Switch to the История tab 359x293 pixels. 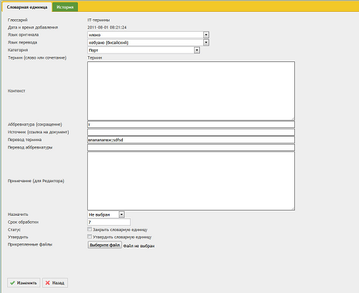65,7
